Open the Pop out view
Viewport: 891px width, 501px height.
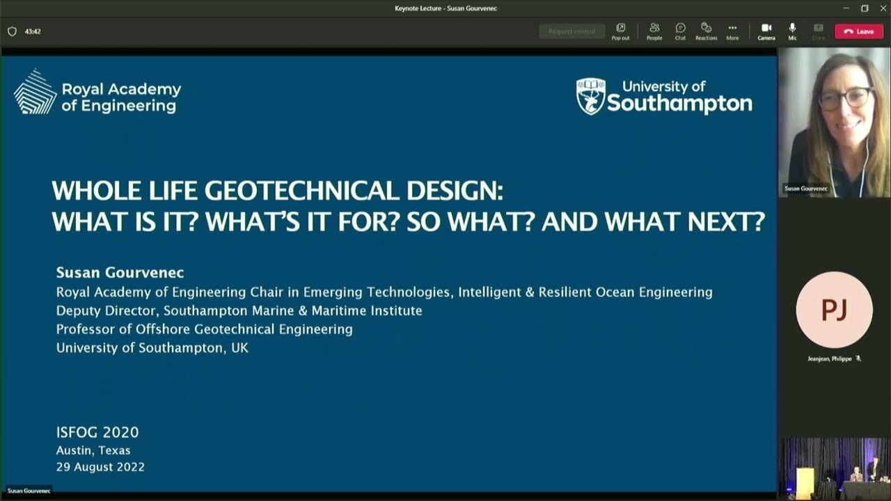(620, 31)
